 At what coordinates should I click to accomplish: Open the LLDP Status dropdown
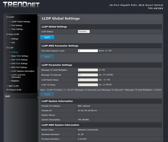click(x=84, y=31)
